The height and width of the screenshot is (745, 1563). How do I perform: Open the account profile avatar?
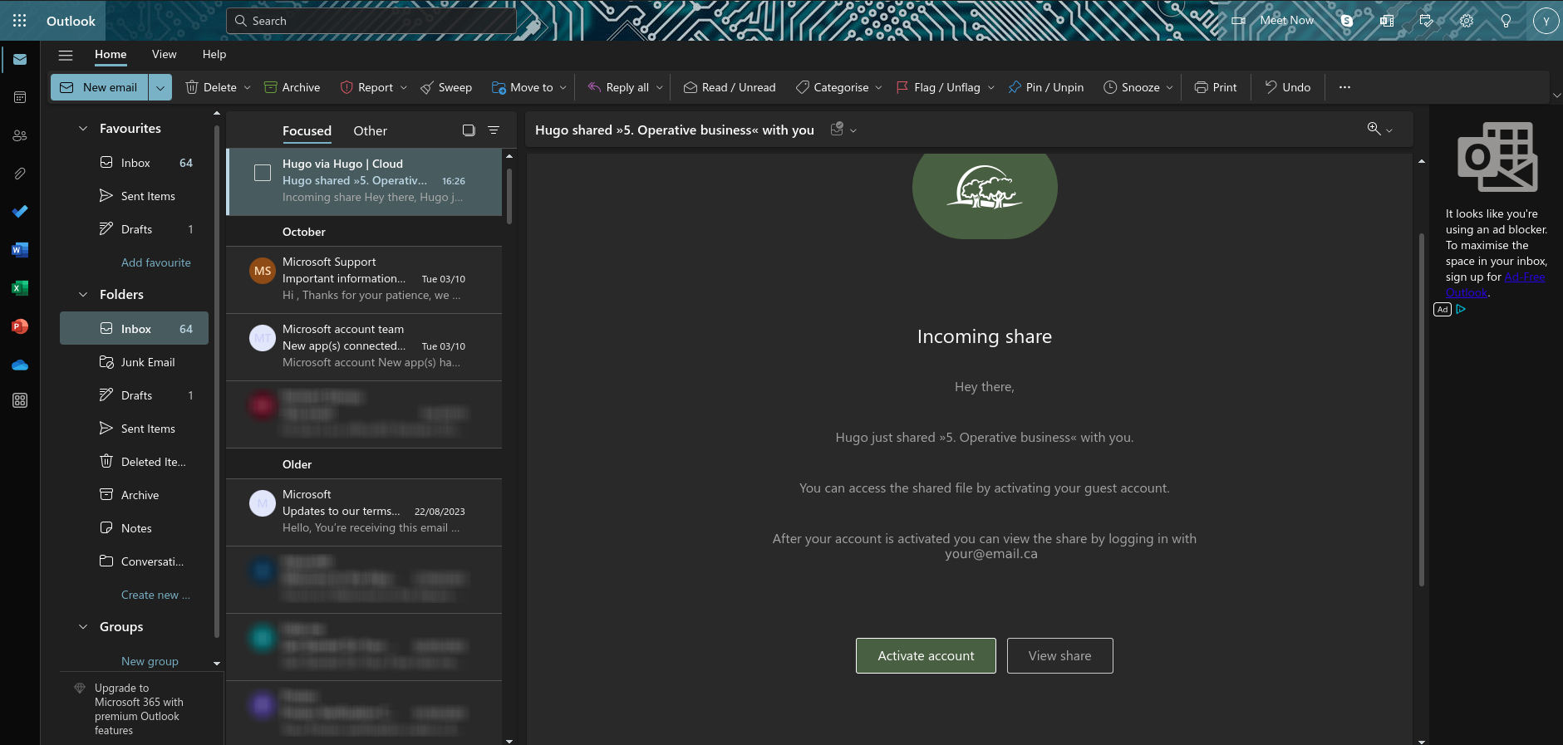point(1546,22)
